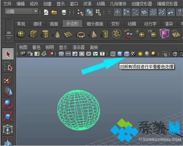
Task: Create a polygon torus from shelf
Action: (81, 35)
